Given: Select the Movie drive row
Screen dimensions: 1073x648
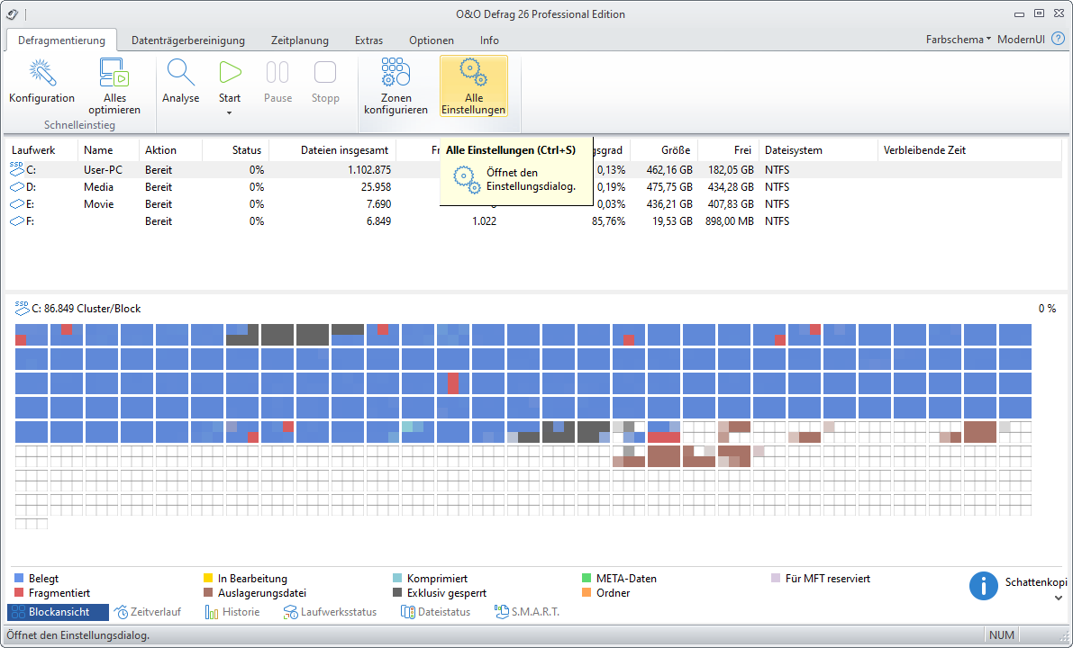Looking at the screenshot, I should [533, 203].
